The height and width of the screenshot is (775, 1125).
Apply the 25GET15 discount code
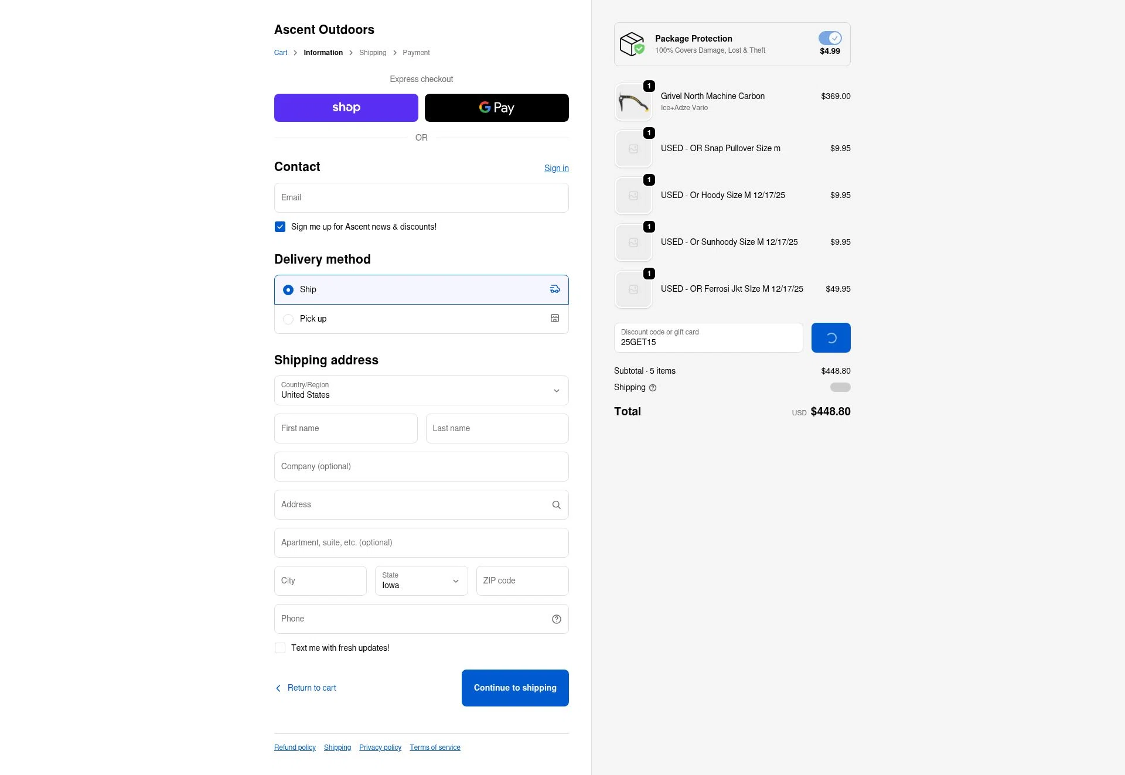pyautogui.click(x=830, y=337)
